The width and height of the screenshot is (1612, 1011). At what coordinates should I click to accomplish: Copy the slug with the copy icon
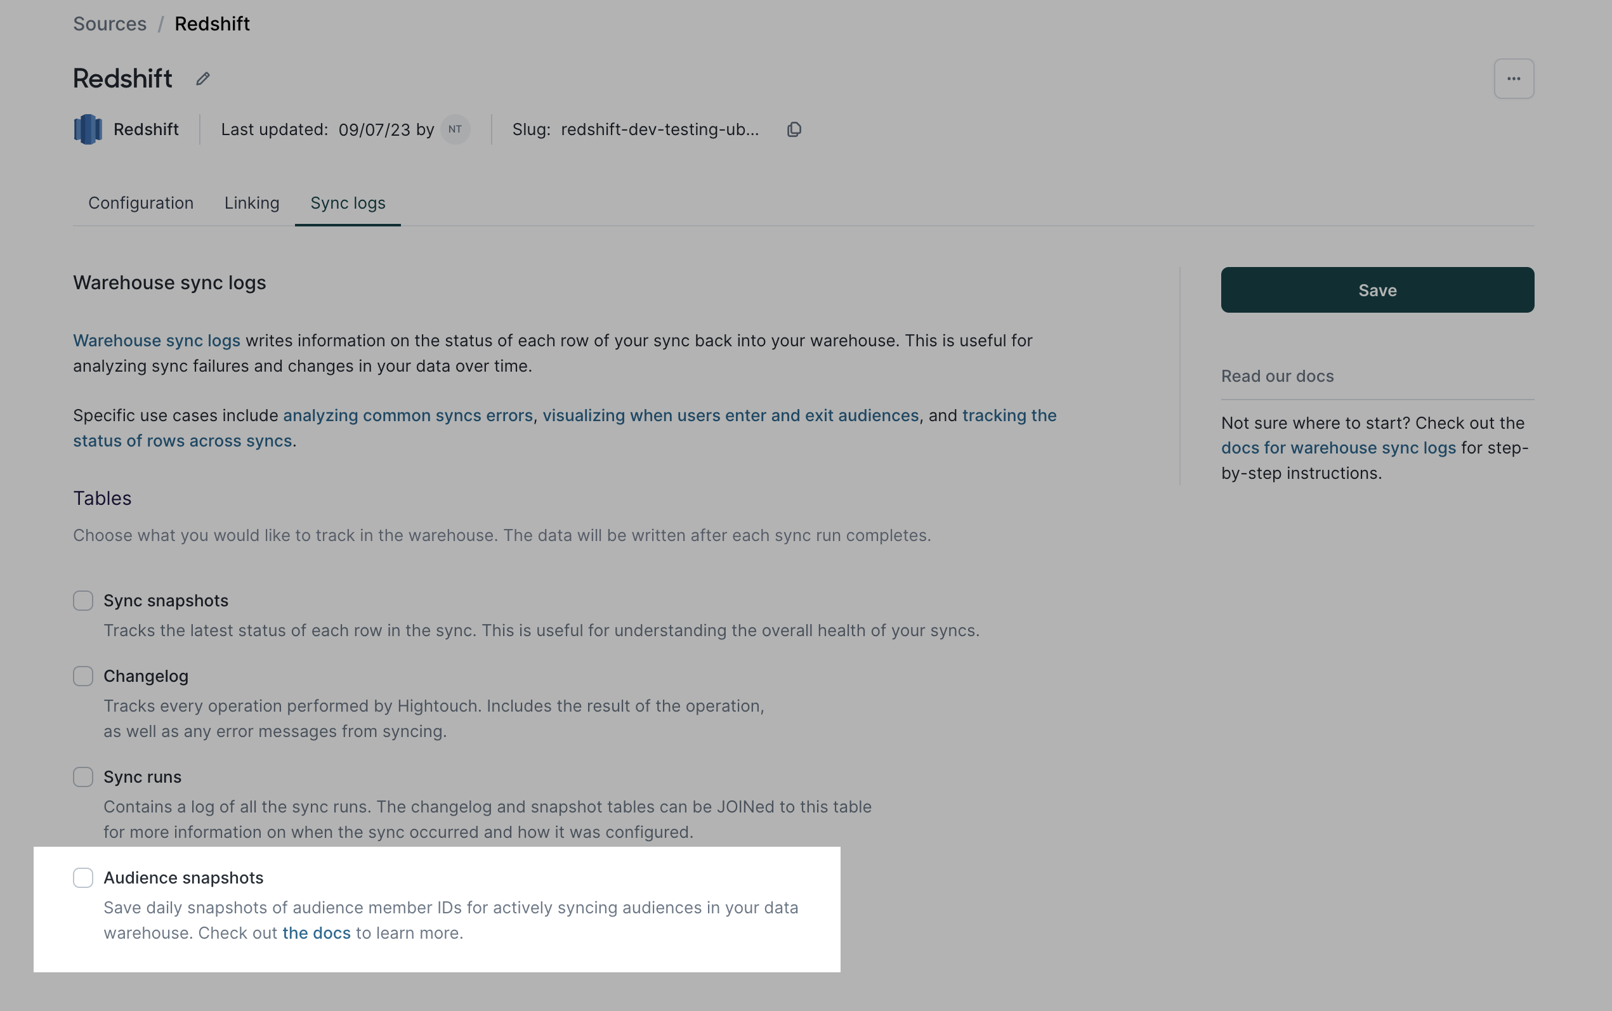point(794,130)
